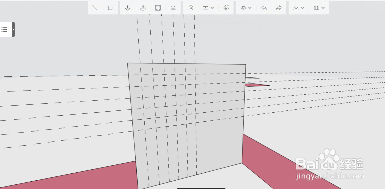Click the download/import arrow icon

point(296,8)
